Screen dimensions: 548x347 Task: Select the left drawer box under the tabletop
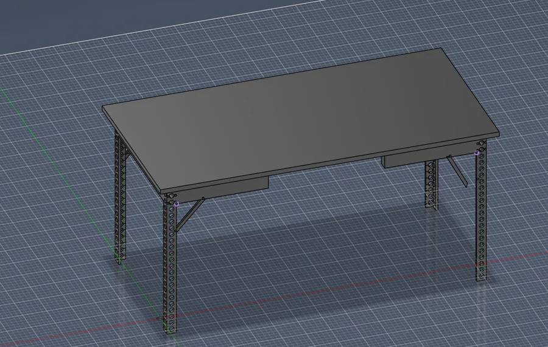[223, 190]
